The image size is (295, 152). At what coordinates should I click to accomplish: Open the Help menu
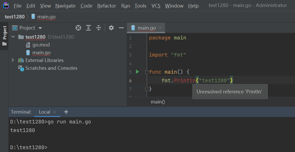193,6
